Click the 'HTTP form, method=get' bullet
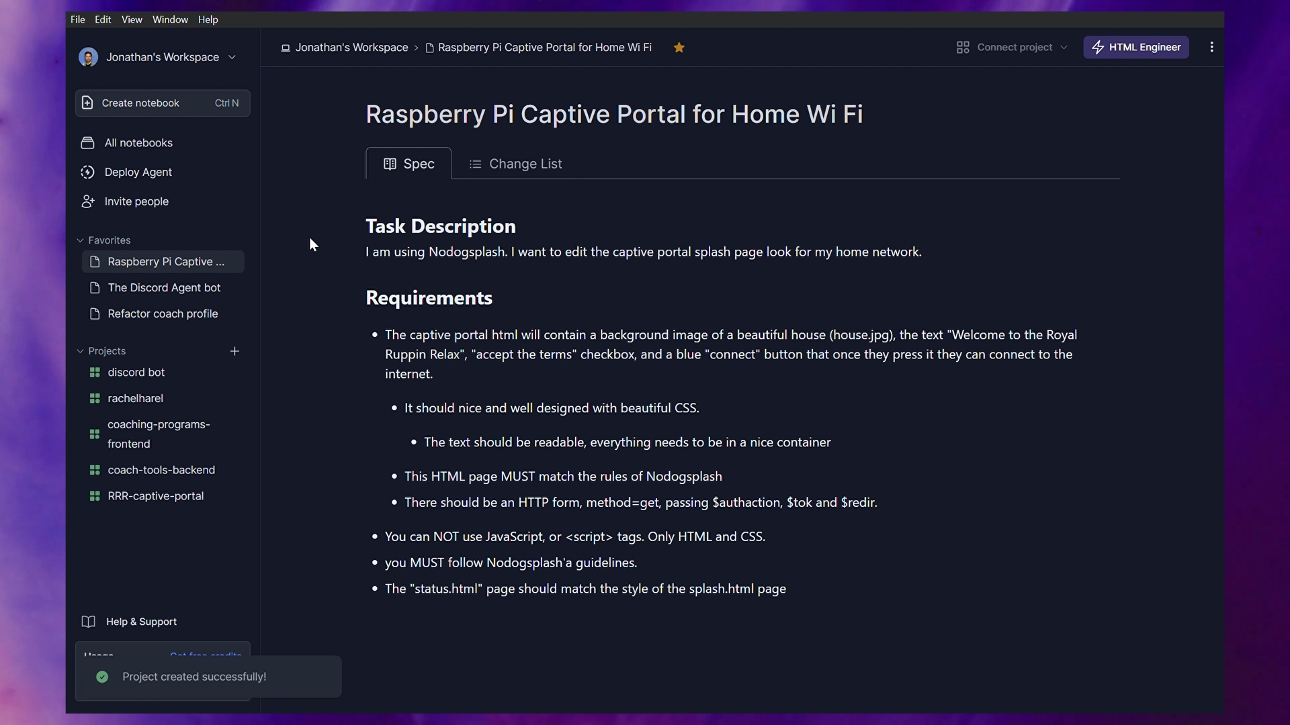Screen dimensions: 1290x725 click(x=641, y=503)
